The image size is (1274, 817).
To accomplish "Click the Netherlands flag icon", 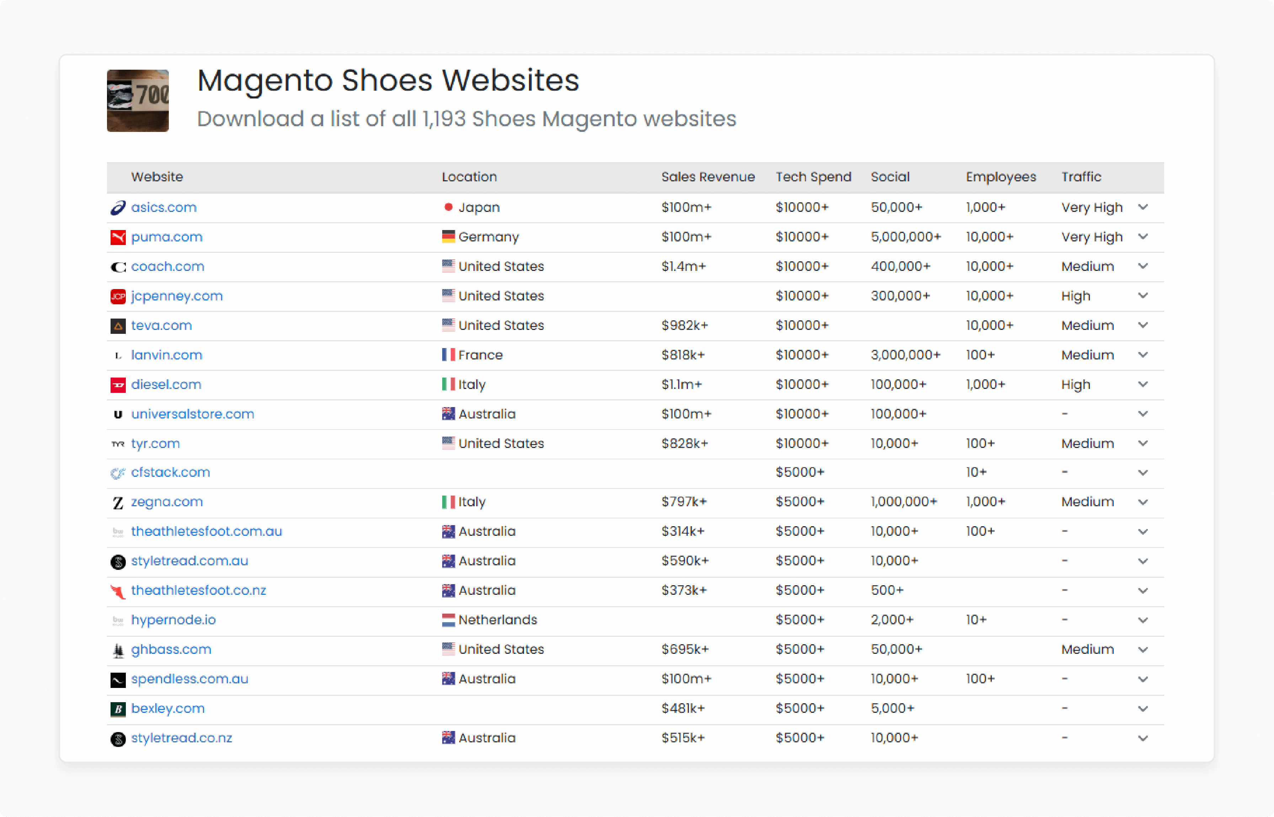I will click(x=448, y=620).
